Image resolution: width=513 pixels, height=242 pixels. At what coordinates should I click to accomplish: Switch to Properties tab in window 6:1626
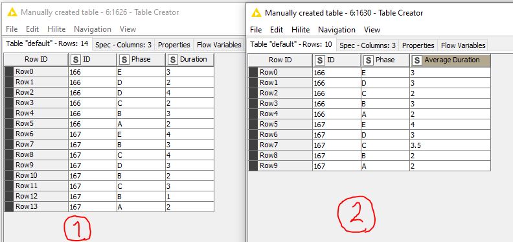(174, 45)
